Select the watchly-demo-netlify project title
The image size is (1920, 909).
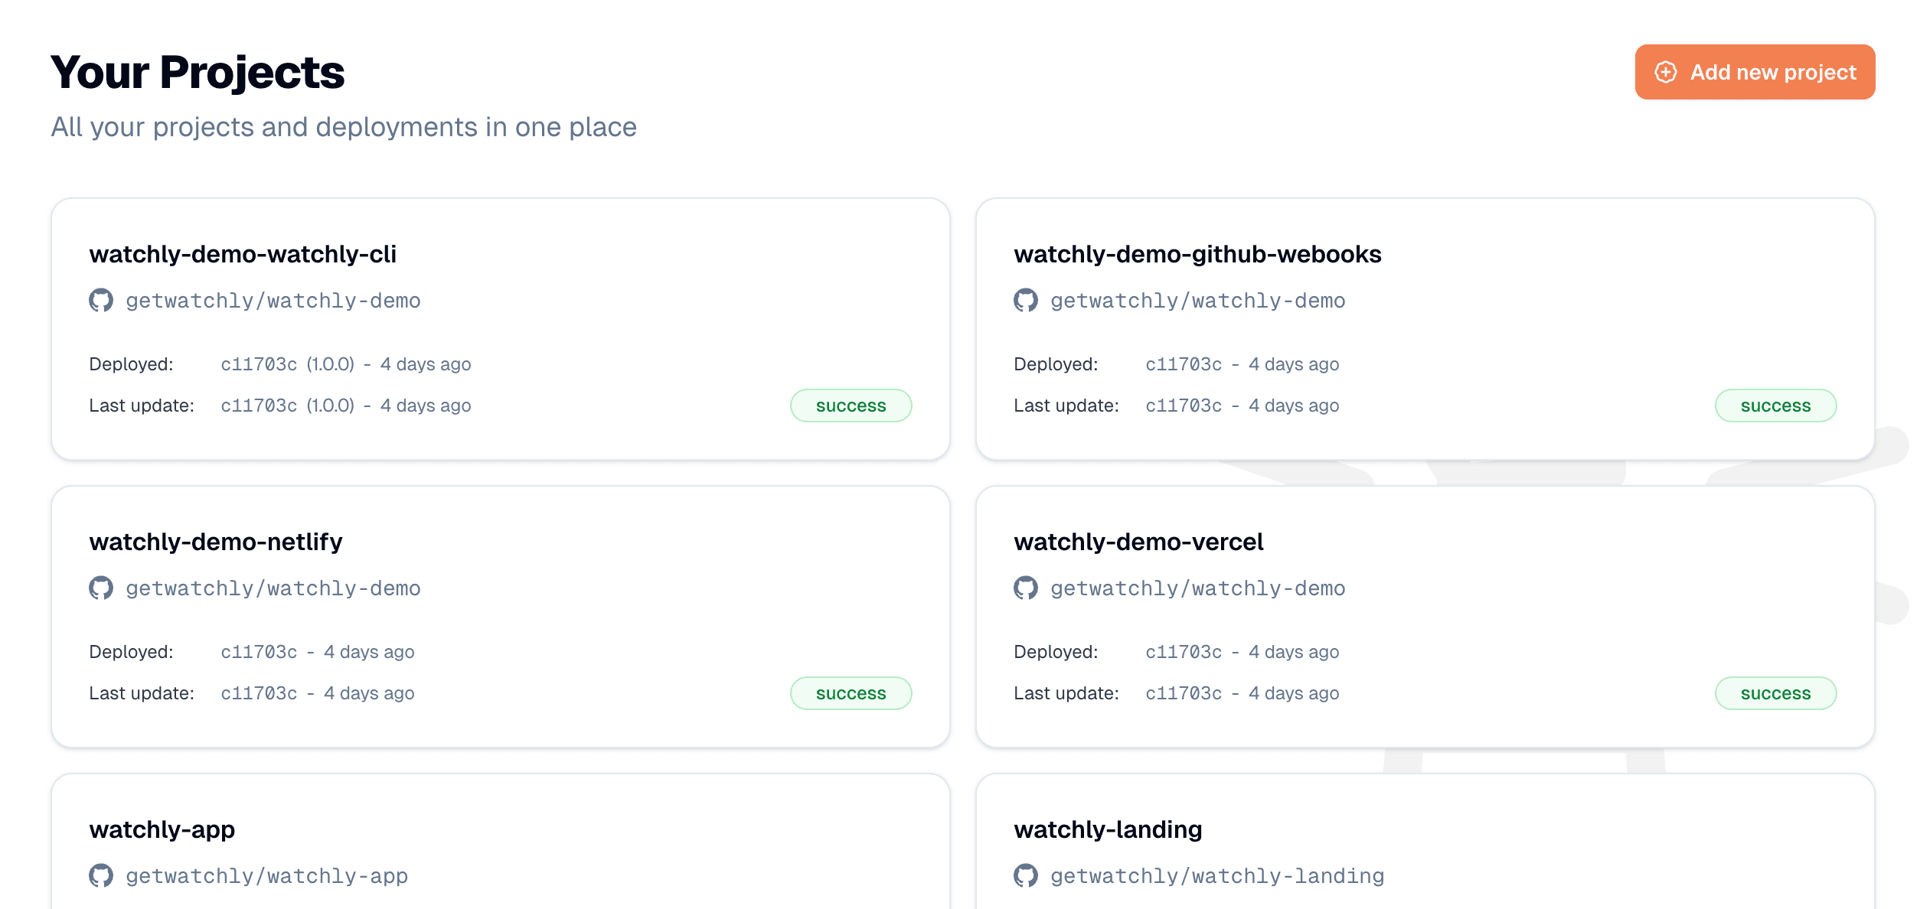coord(217,542)
